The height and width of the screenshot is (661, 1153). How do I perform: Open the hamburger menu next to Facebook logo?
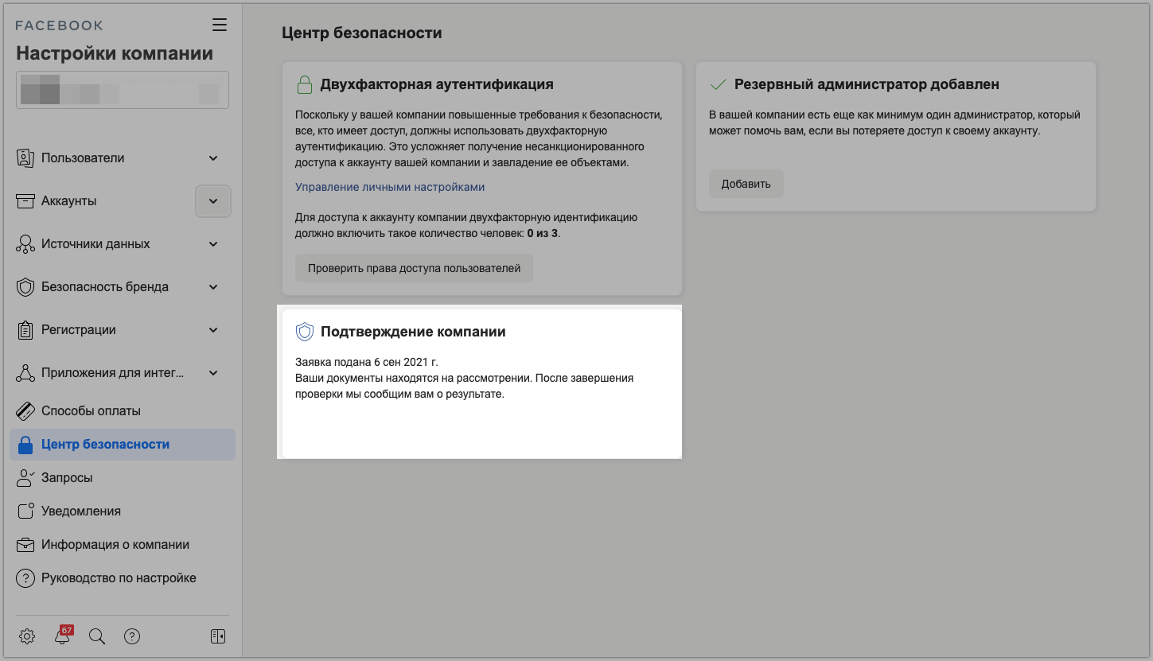[220, 25]
